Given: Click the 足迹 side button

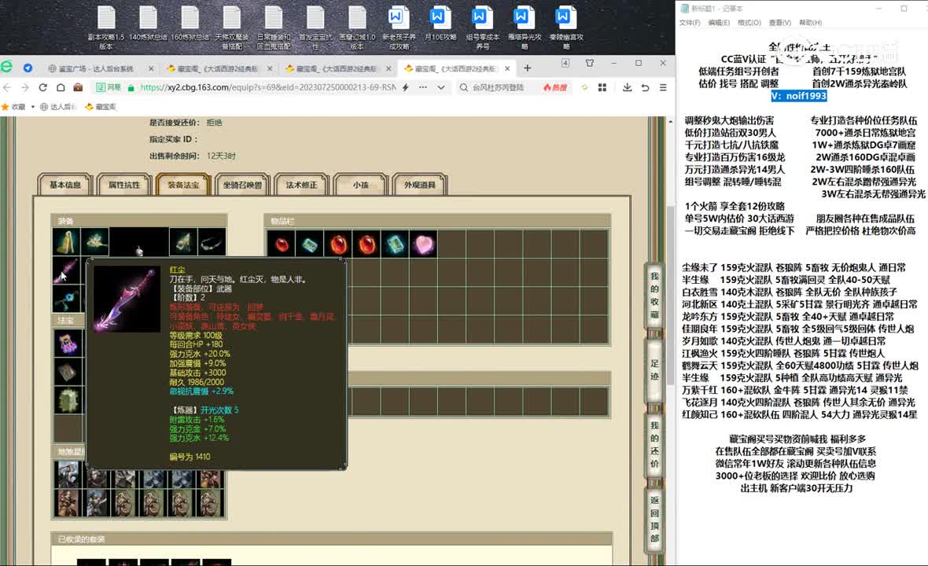Looking at the screenshot, I should 654,369.
